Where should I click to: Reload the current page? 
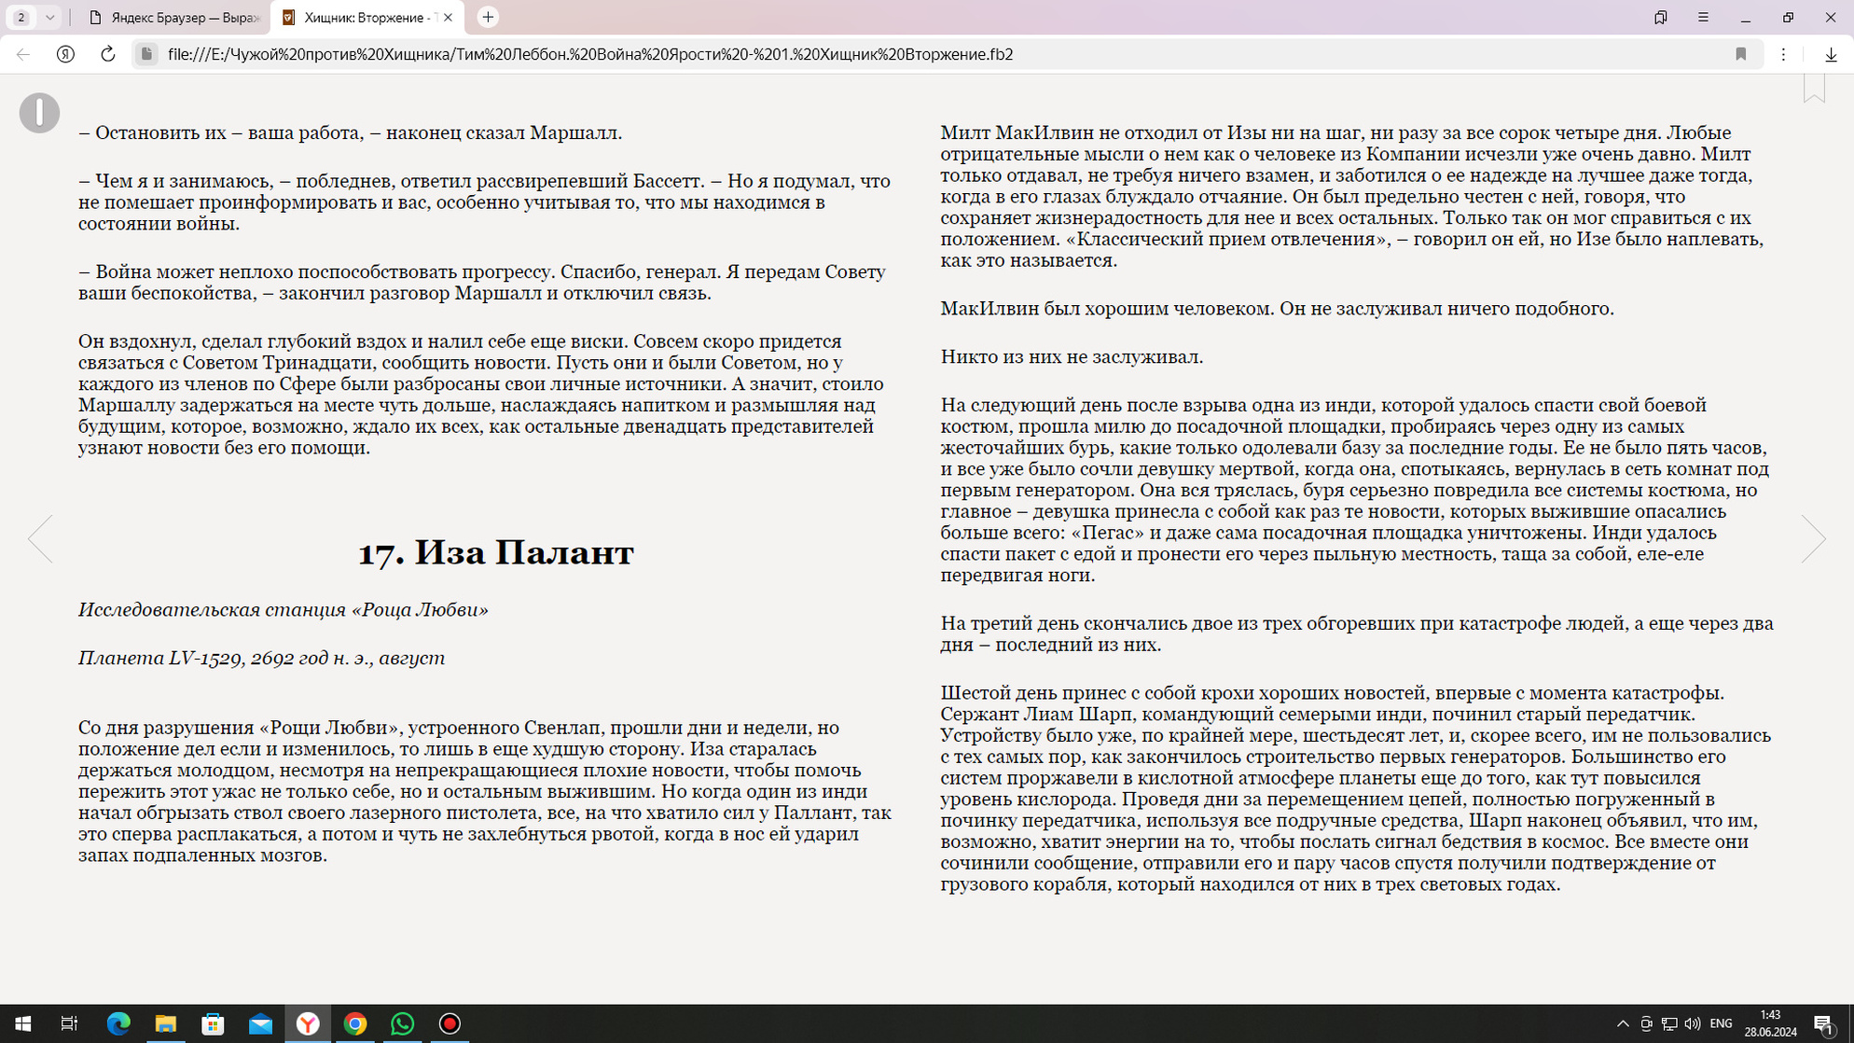pos(108,54)
